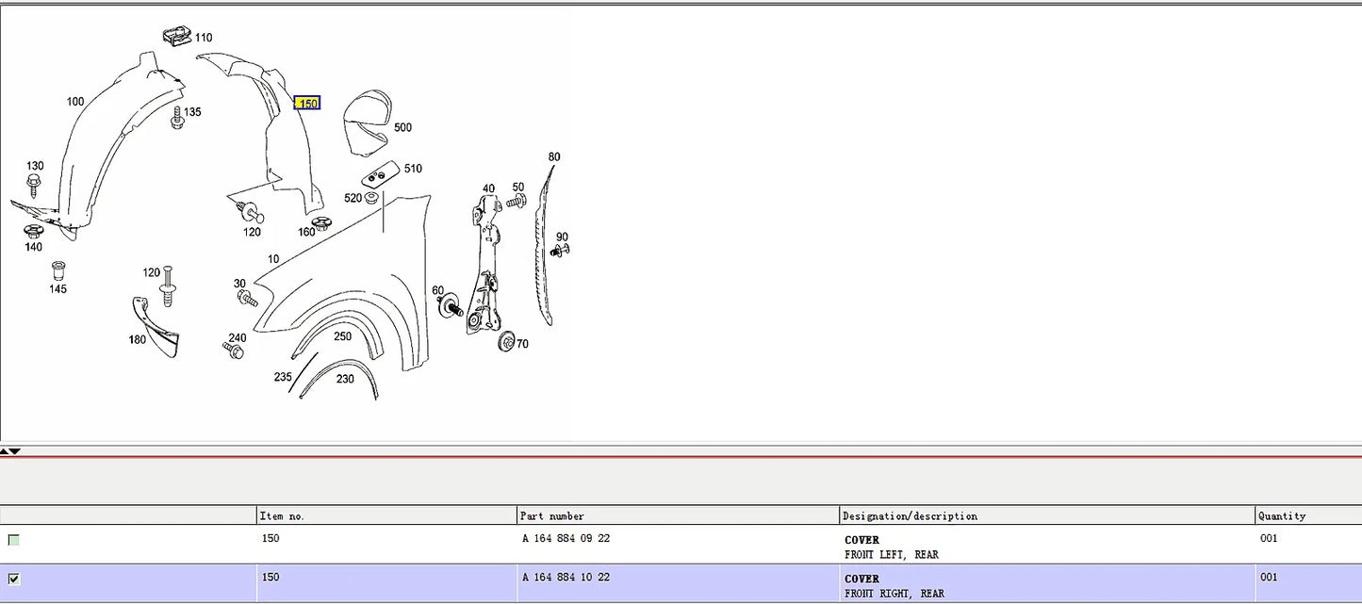This screenshot has height=604, width=1362.
Task: Click callout 240 bolt label
Action: (237, 338)
